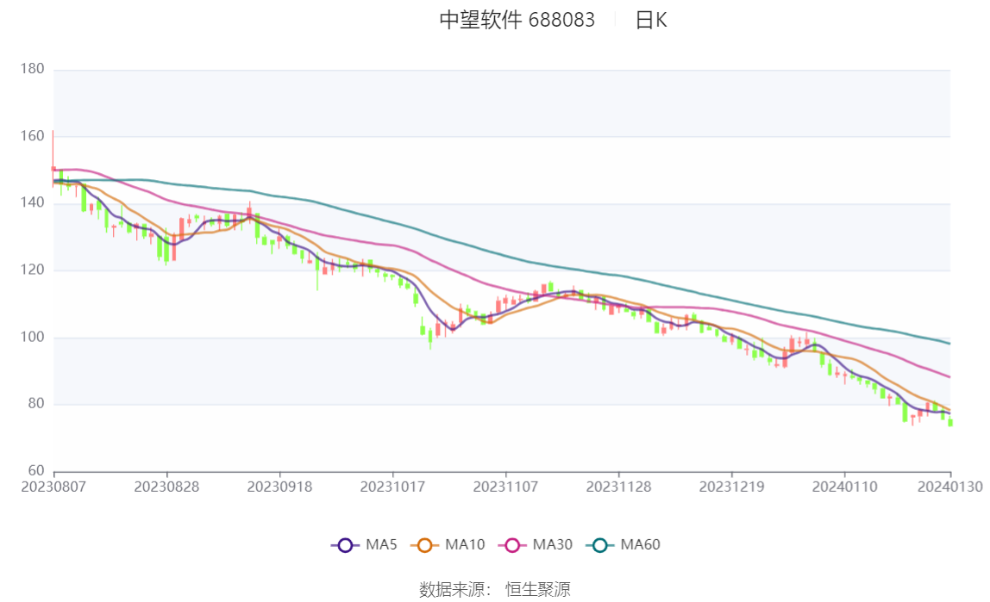
Task: Toggle the MA5 legend series
Action: pyautogui.click(x=364, y=544)
